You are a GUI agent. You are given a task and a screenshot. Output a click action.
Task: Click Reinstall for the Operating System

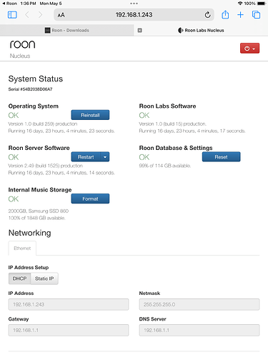[90, 115]
